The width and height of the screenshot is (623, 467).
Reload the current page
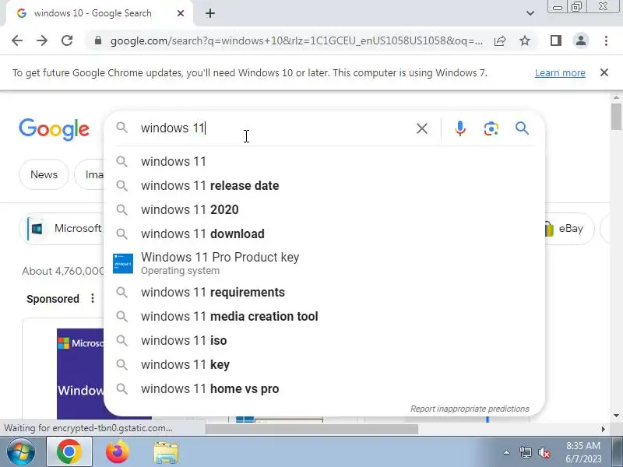[67, 40]
